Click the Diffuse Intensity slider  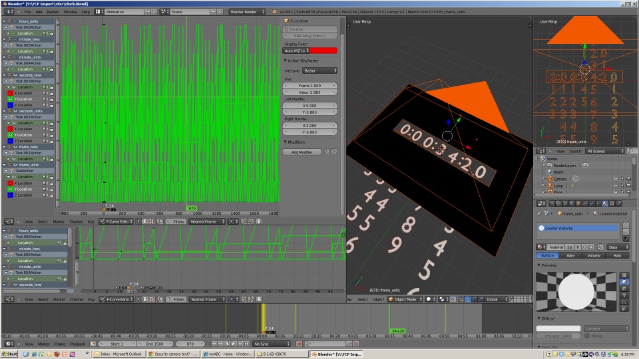point(558,336)
